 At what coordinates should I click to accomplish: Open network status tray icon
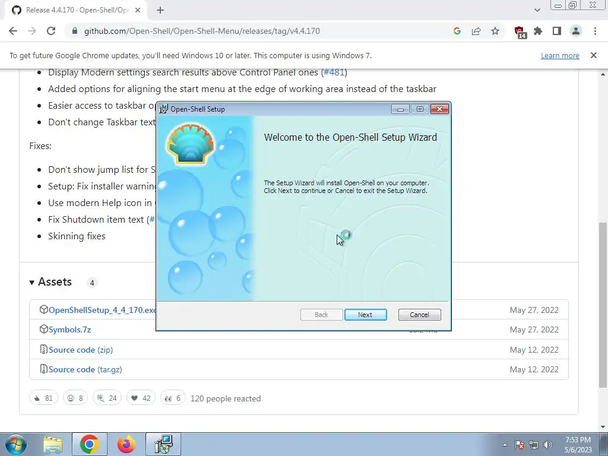coord(534,445)
